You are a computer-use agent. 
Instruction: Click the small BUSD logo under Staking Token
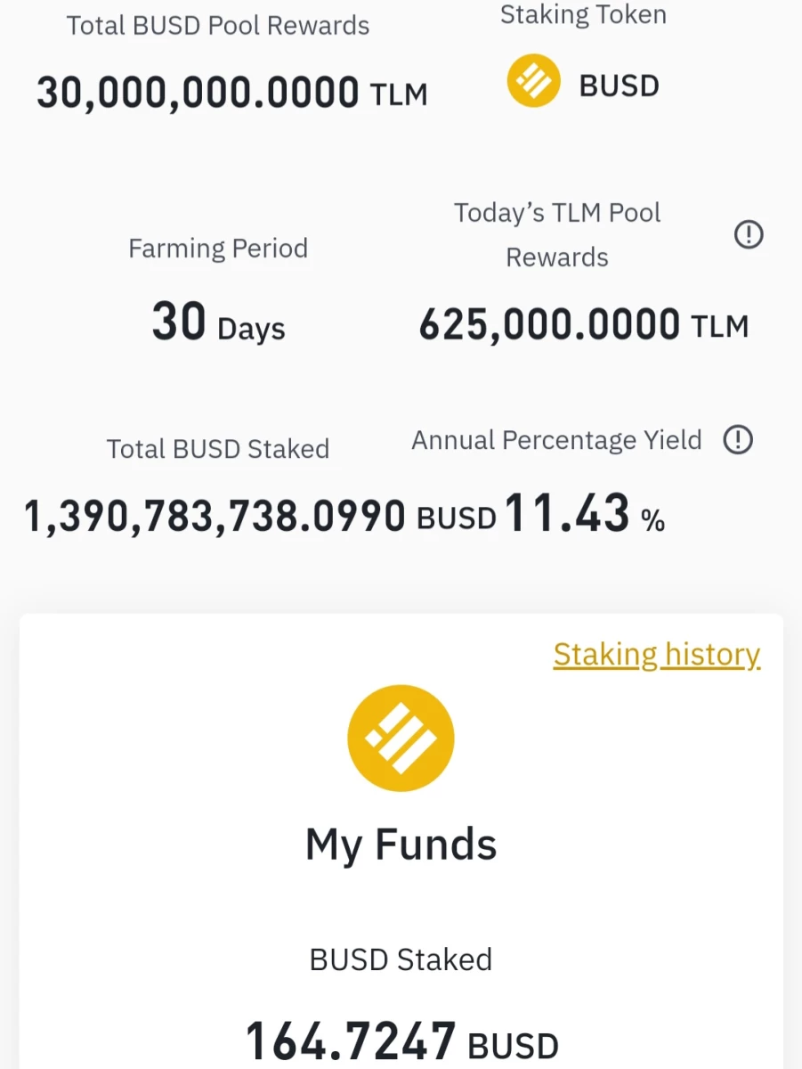[x=534, y=81]
